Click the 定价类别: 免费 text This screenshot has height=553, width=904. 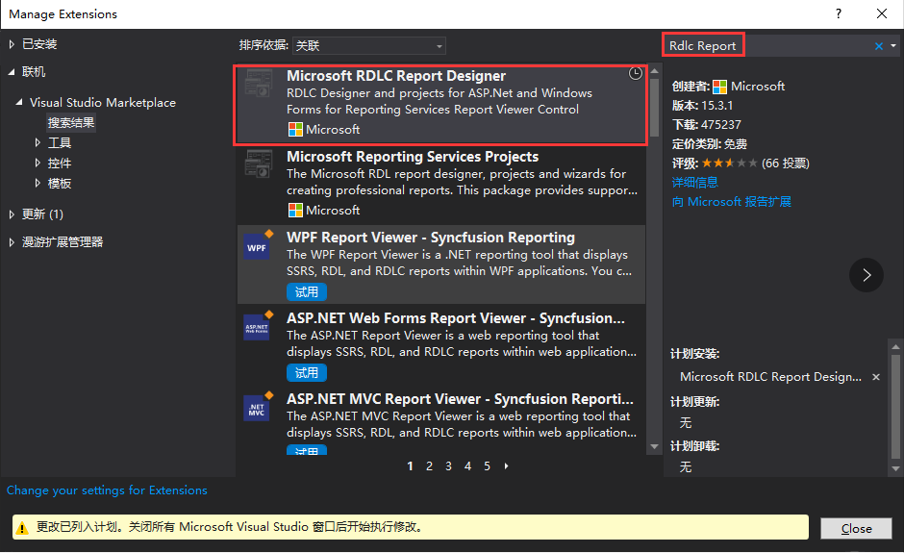pyautogui.click(x=709, y=144)
